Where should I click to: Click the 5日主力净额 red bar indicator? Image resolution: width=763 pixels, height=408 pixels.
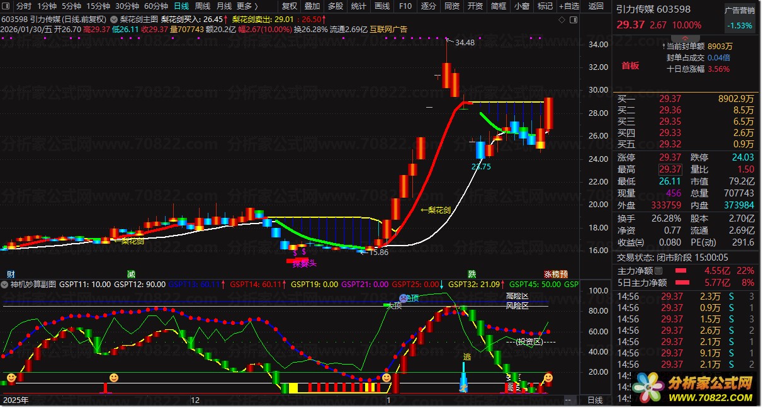[681, 282]
